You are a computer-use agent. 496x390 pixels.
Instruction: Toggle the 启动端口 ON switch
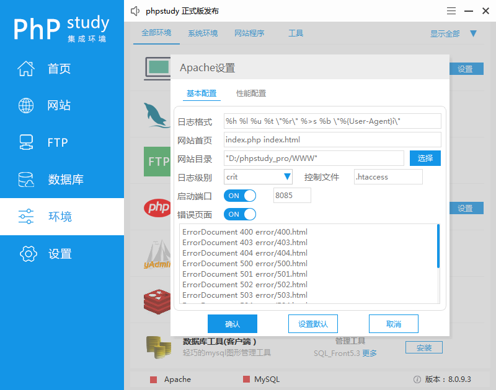pos(240,196)
